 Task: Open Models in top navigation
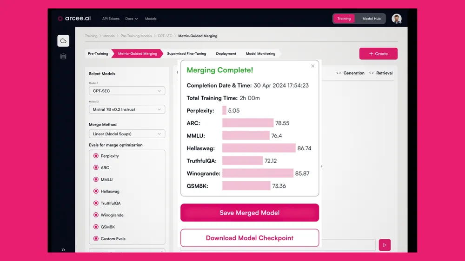151,19
